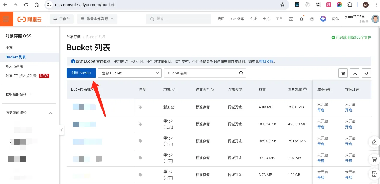Viewport: 380px width, 184px height.
Task: Click the Bucket 名称 search field
Action: (200, 73)
